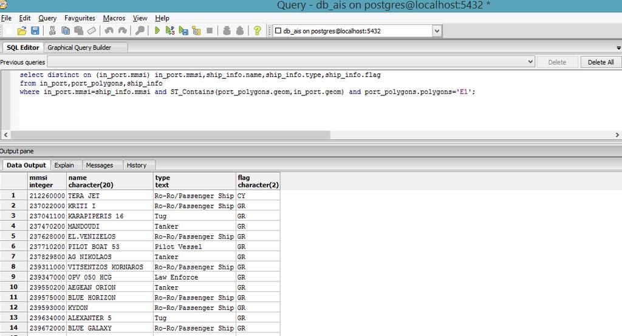Open the Macros menu
The height and width of the screenshot is (336, 622).
tap(114, 18)
